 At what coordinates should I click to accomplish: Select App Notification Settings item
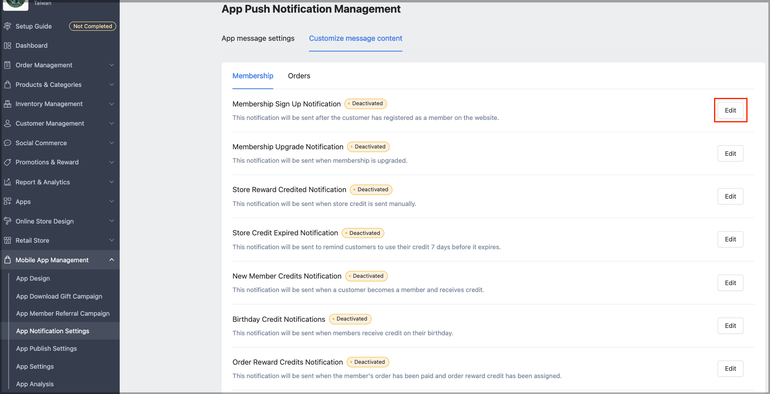tap(53, 331)
